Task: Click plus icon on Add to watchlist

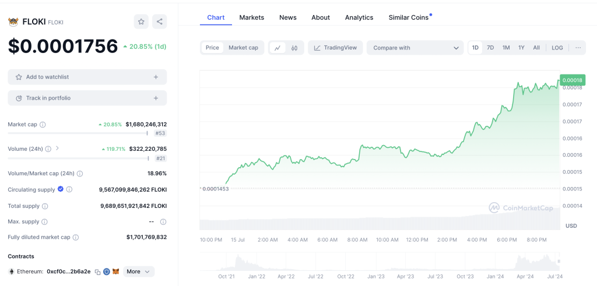Action: tap(156, 77)
